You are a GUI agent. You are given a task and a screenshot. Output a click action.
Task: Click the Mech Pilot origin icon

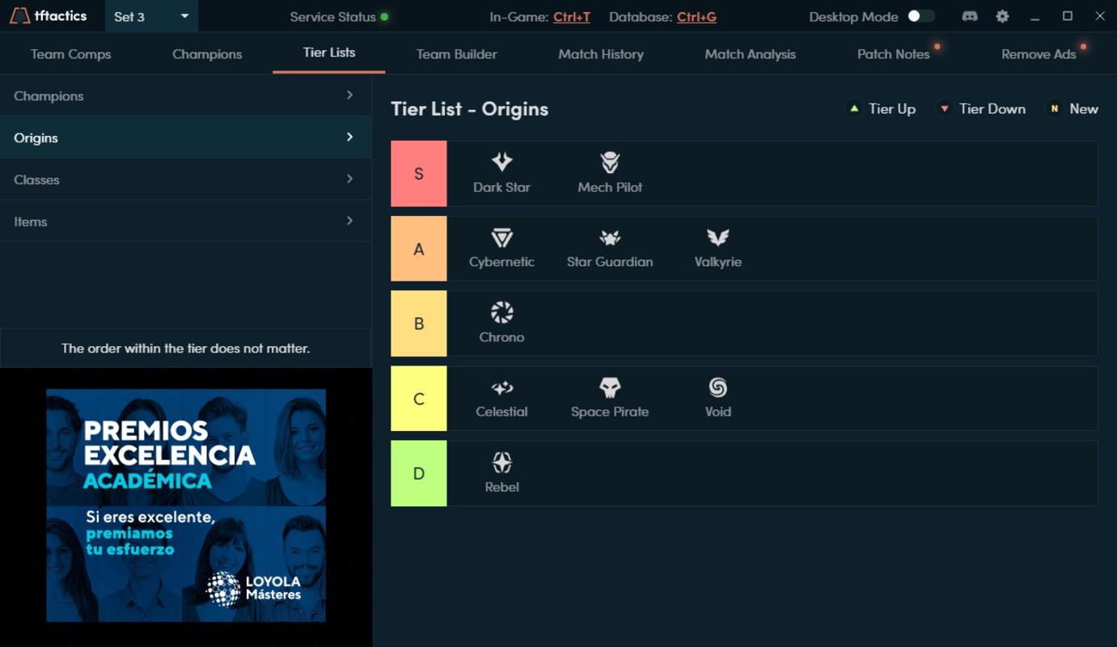pyautogui.click(x=610, y=162)
